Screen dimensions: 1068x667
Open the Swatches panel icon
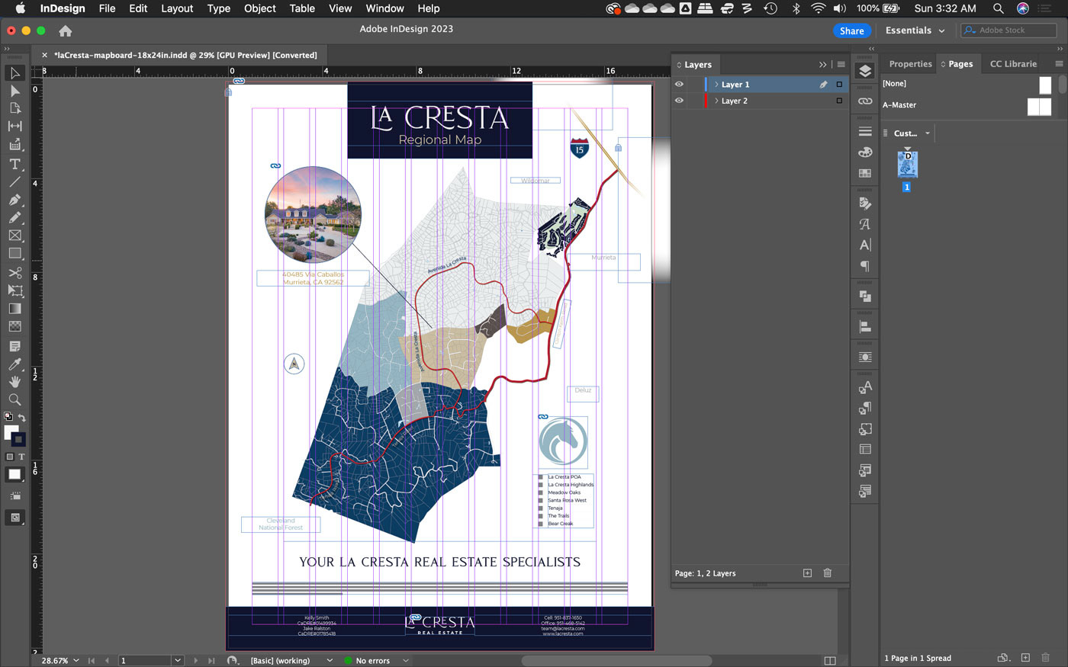coord(864,173)
